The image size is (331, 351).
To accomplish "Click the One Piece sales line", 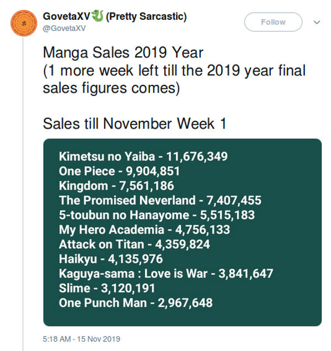I will 127,171.
